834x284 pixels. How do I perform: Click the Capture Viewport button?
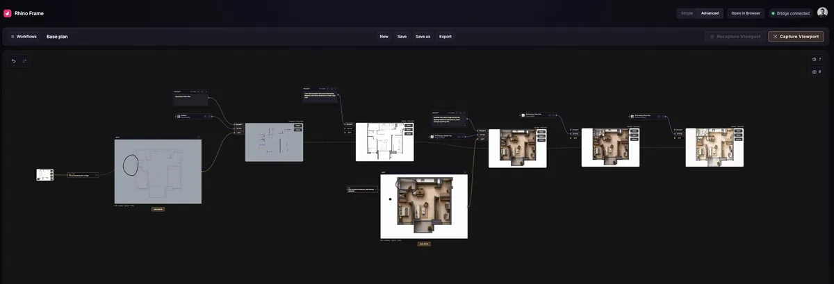coord(796,36)
